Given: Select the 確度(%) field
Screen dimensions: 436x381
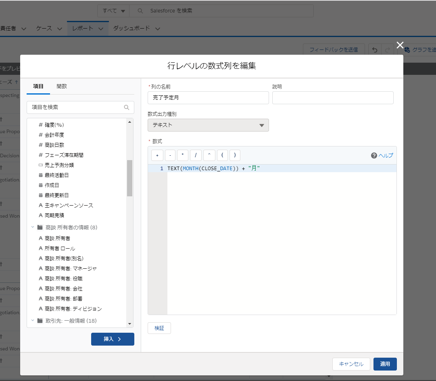Looking at the screenshot, I should (54, 125).
